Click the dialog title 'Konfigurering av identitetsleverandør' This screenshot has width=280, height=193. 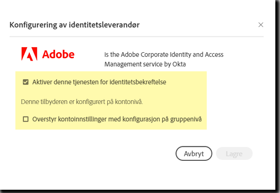(x=76, y=25)
